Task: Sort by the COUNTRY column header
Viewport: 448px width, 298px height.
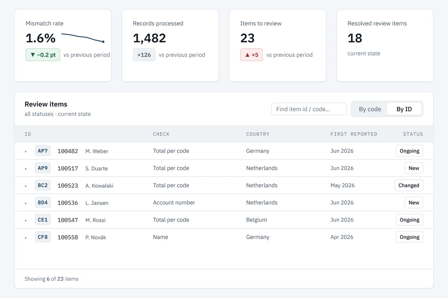Action: (258, 134)
